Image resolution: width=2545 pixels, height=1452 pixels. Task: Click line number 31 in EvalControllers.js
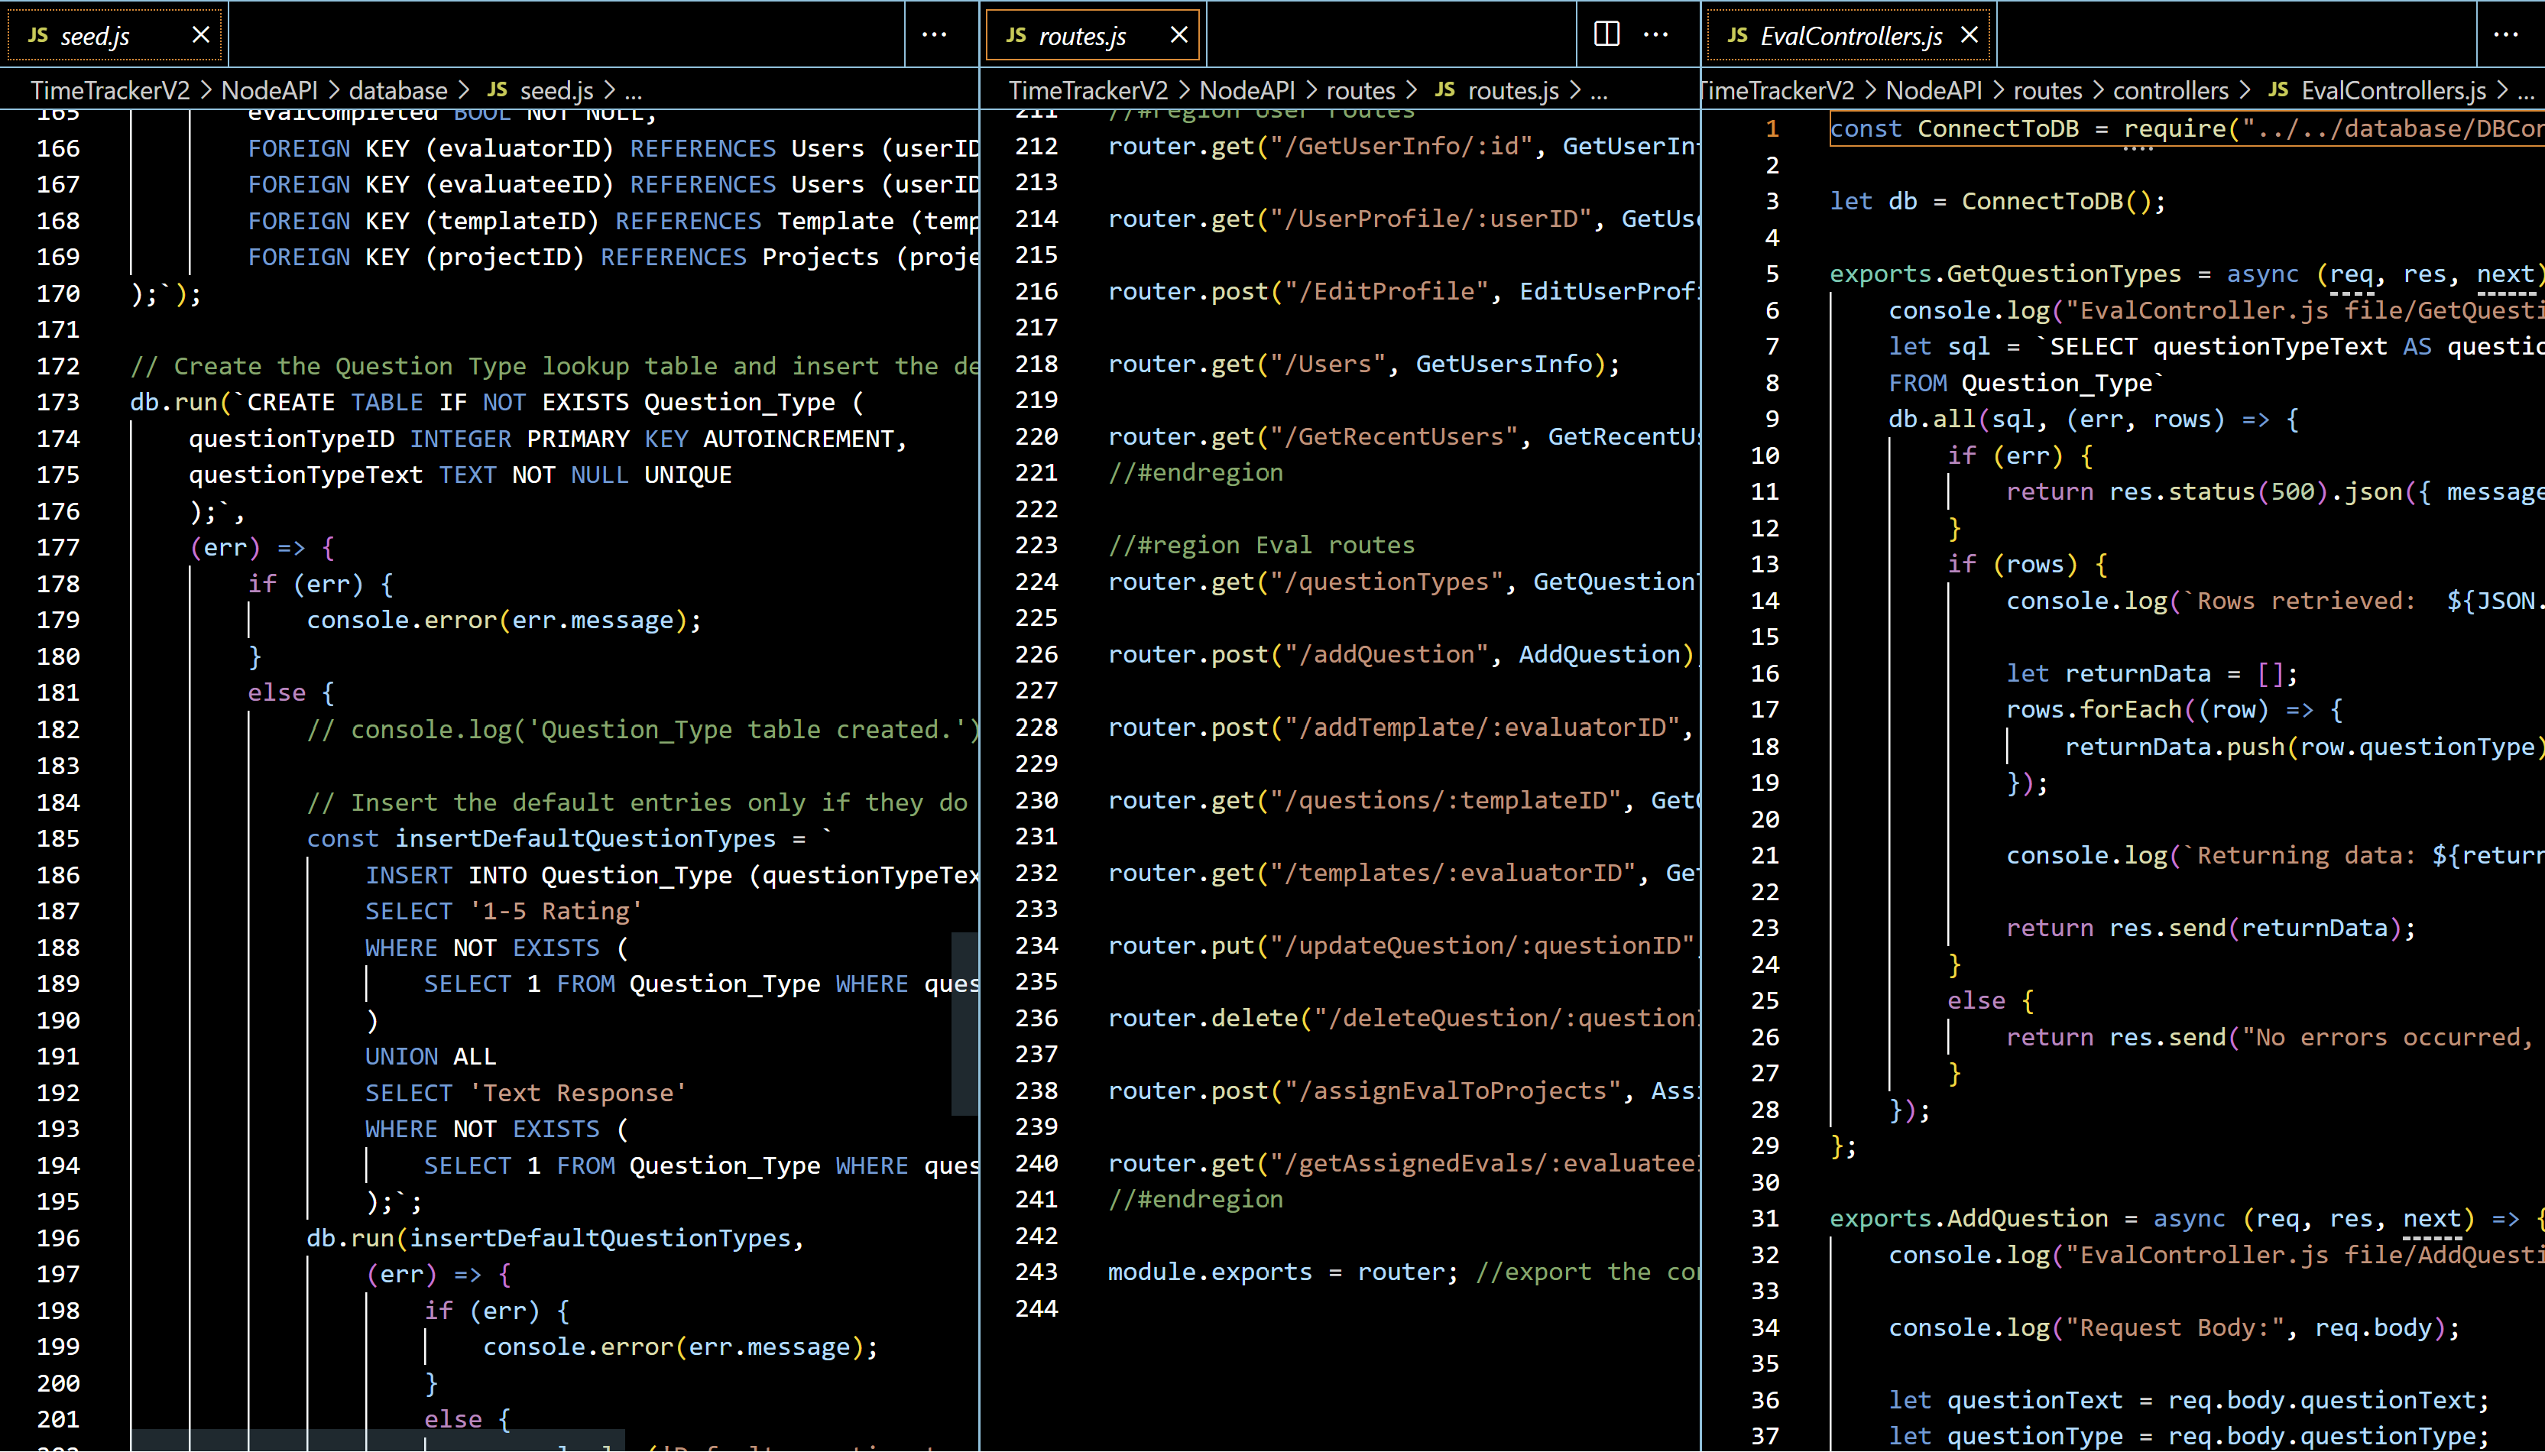[x=1765, y=1219]
